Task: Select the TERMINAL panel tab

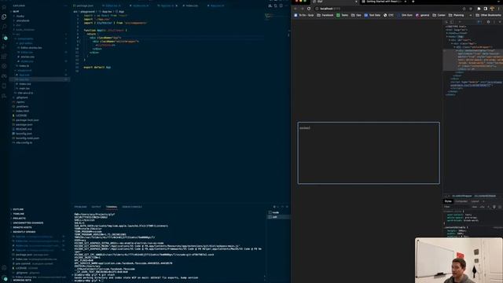Action: 112,207
